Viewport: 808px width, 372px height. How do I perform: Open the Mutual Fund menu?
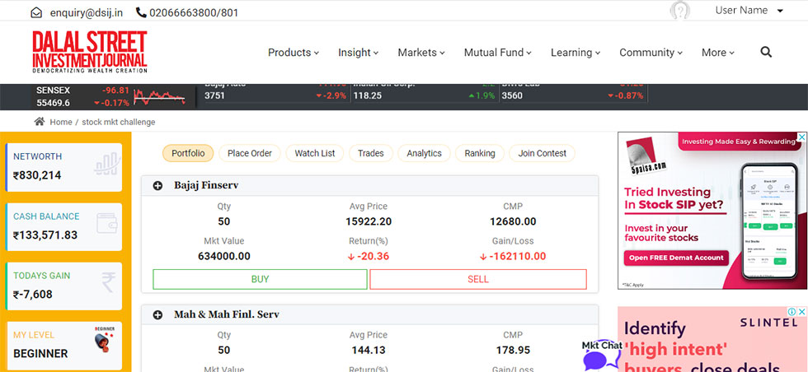498,53
